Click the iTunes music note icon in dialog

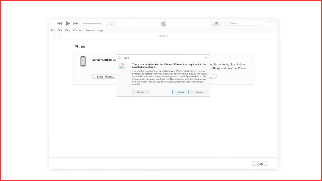tap(122, 66)
